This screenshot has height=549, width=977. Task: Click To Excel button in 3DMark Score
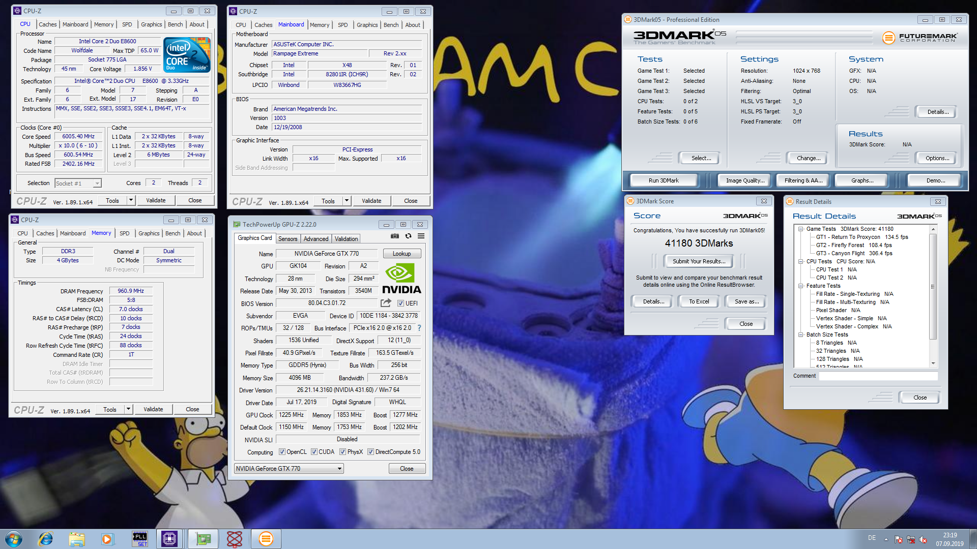(x=699, y=301)
